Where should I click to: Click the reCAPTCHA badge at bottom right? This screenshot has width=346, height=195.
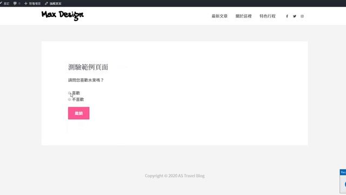[x=343, y=181]
